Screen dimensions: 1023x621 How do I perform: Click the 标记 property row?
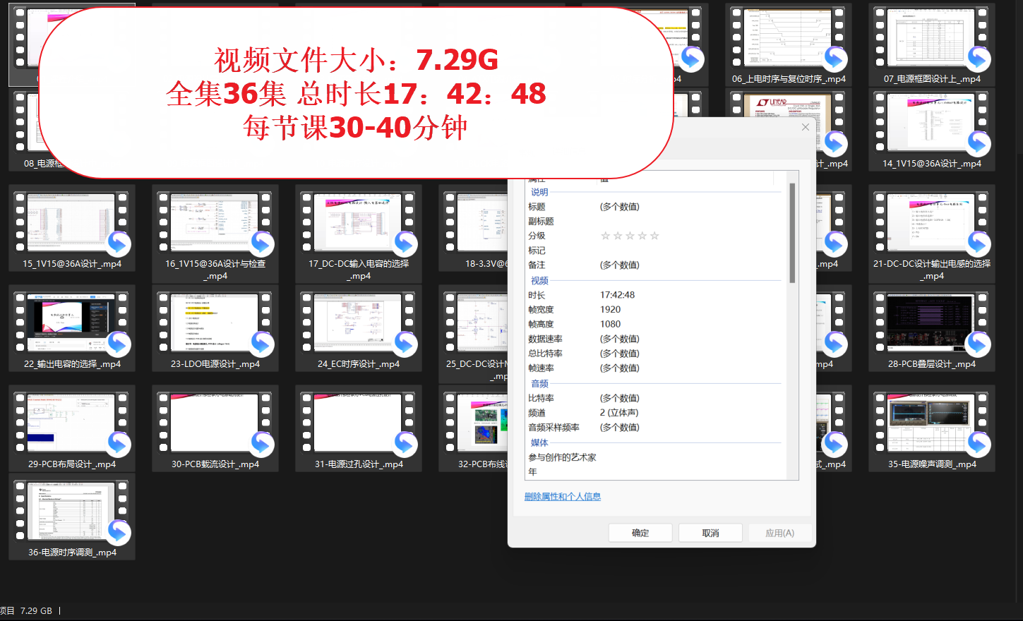[x=654, y=251]
